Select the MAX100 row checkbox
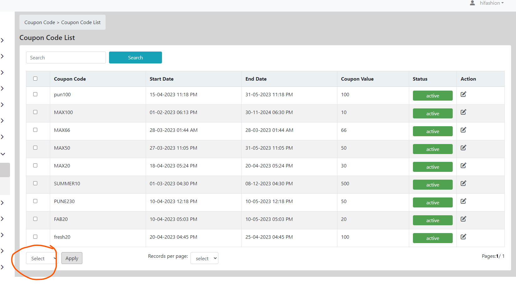516x284 pixels. (x=35, y=112)
